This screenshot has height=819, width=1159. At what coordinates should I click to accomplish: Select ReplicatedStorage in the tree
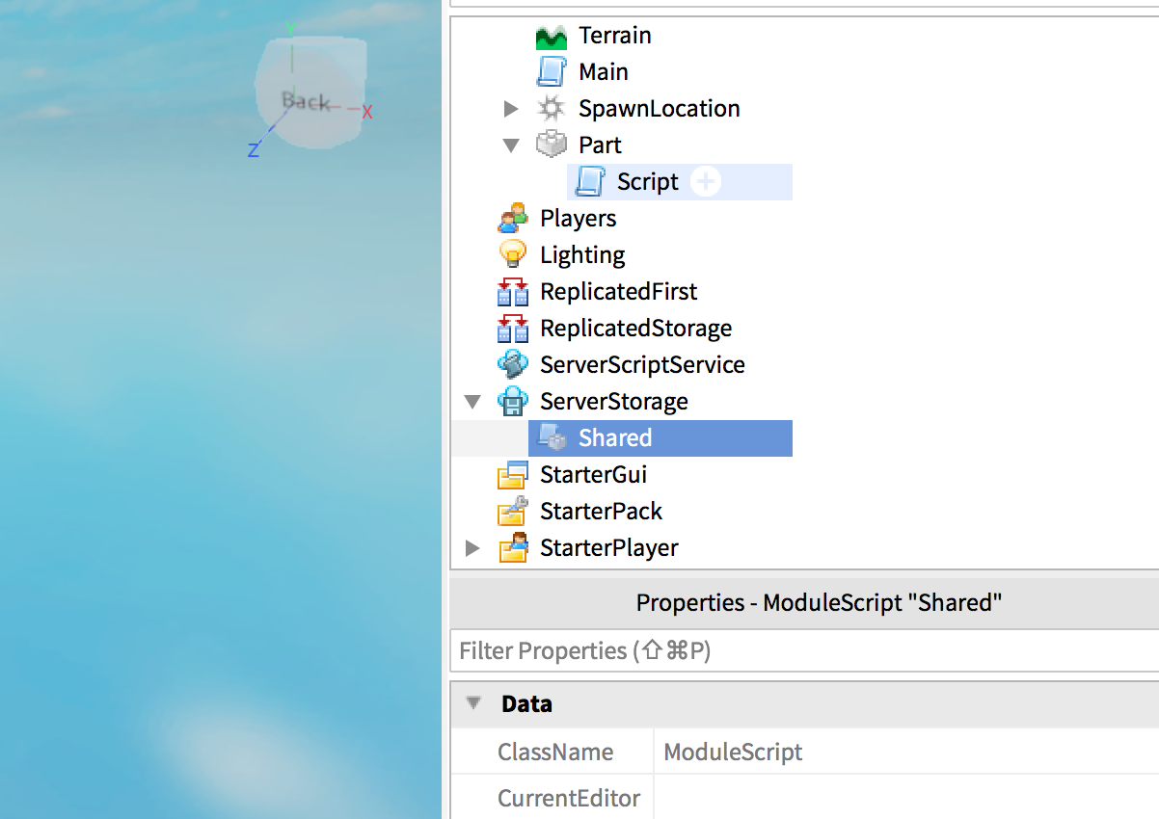pos(636,329)
